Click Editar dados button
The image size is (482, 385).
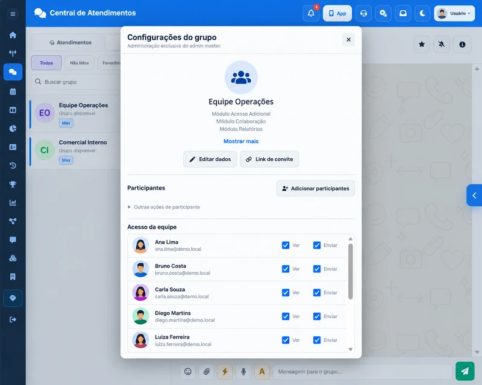210,159
